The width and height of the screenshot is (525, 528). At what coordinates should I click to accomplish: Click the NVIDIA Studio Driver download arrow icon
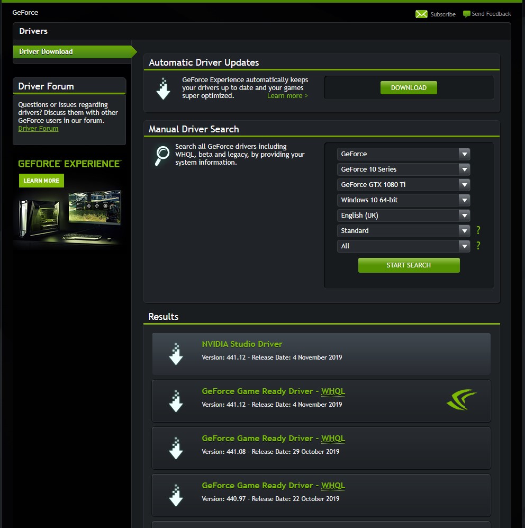(x=176, y=354)
